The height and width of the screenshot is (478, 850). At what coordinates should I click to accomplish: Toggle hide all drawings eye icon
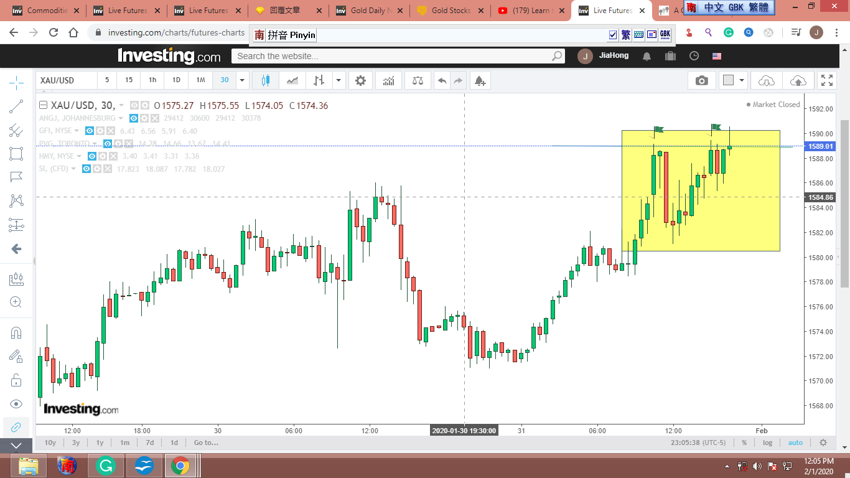16,404
